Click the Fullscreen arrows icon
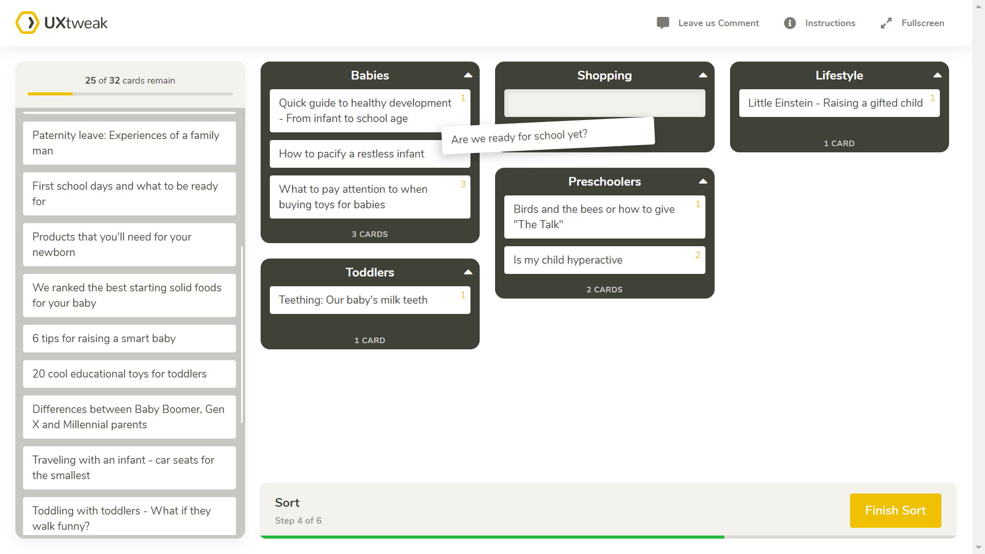Viewport: 985px width, 554px height. pos(886,23)
